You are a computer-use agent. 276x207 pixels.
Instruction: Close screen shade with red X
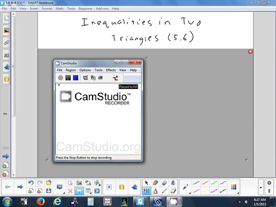click(x=250, y=51)
